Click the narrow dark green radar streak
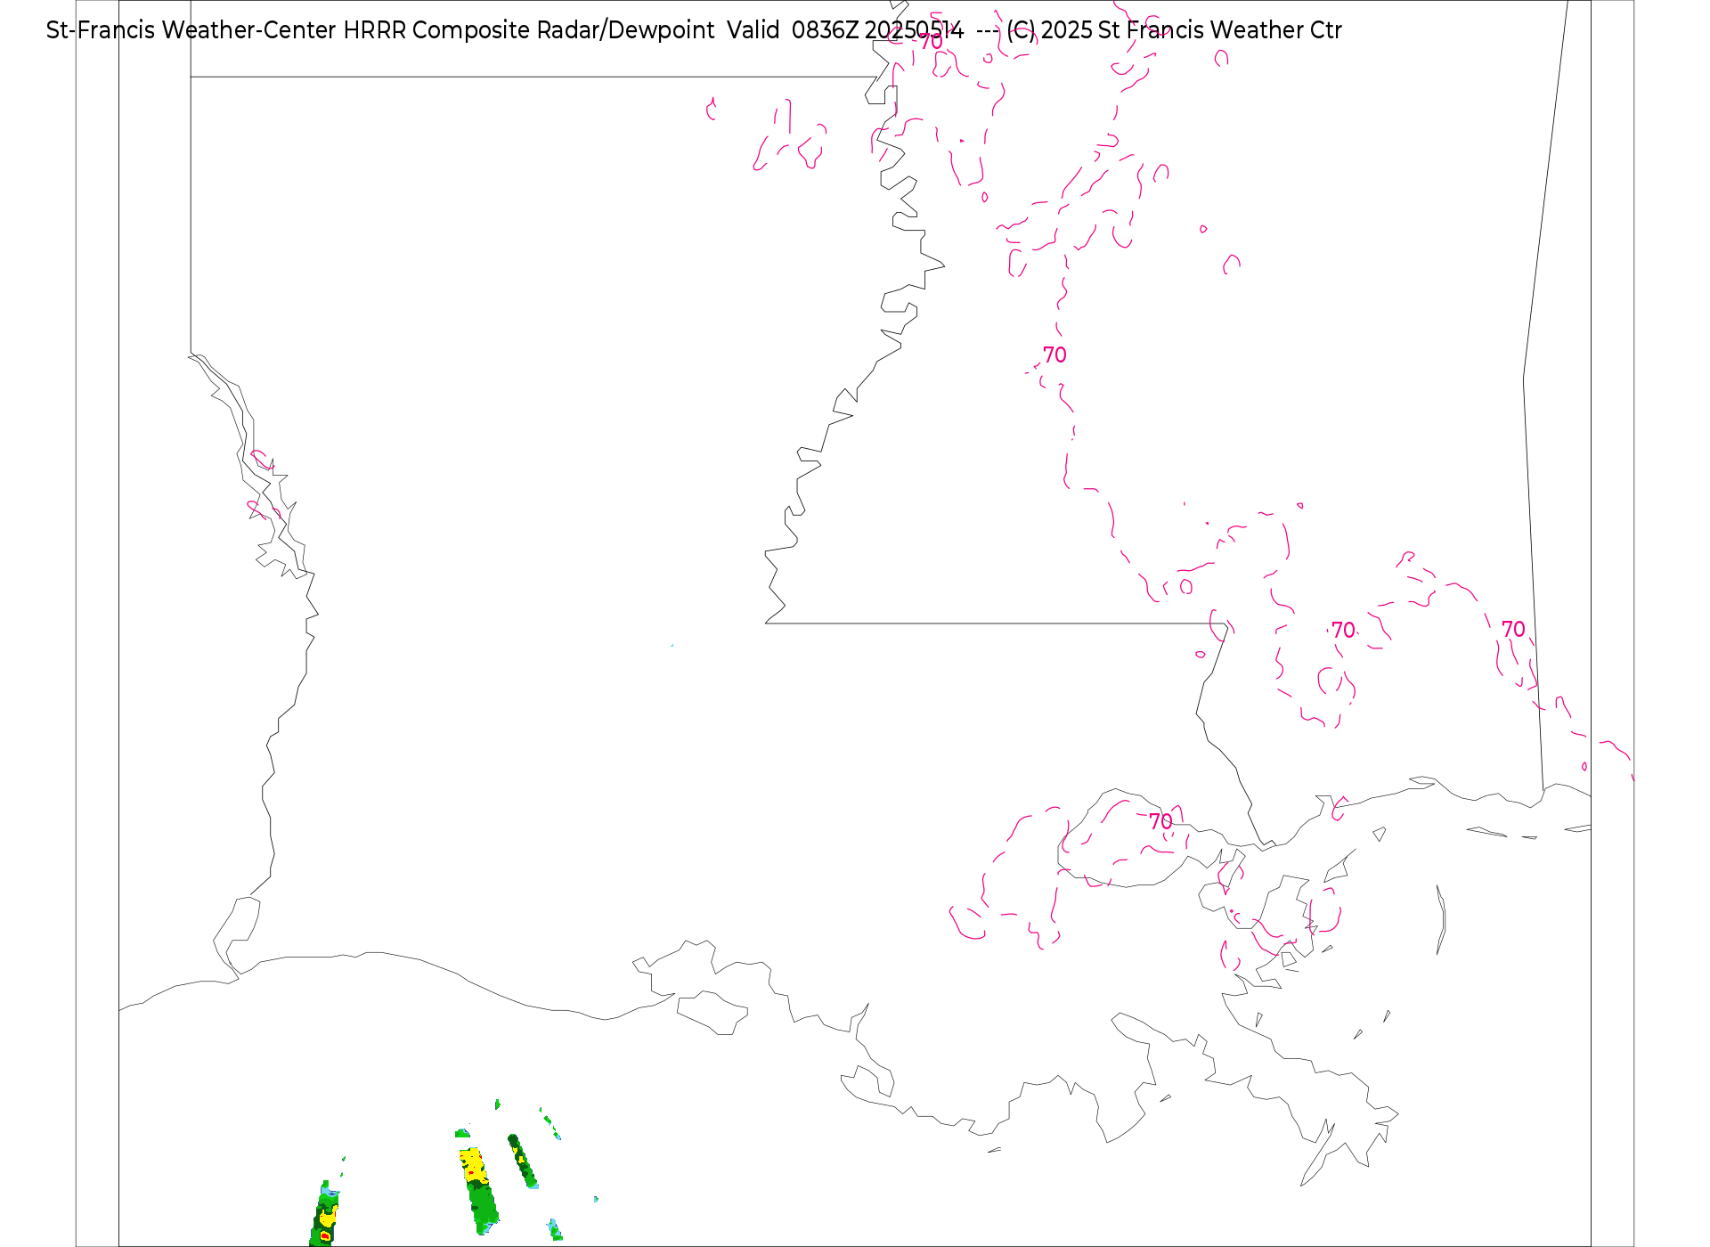The image size is (1710, 1247). click(x=523, y=1161)
